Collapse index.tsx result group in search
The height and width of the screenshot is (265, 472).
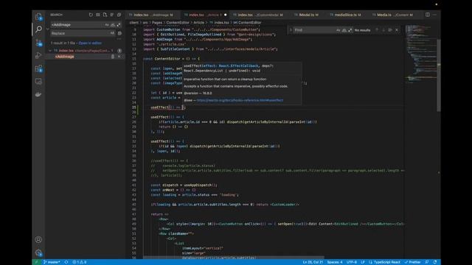pyautogui.click(x=50, y=51)
